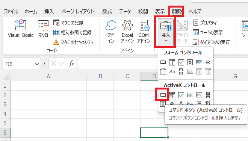Image resolution: width=248 pixels, height=141 pixels.
Task: Switch to the 表示 tab
Action: 160,11
